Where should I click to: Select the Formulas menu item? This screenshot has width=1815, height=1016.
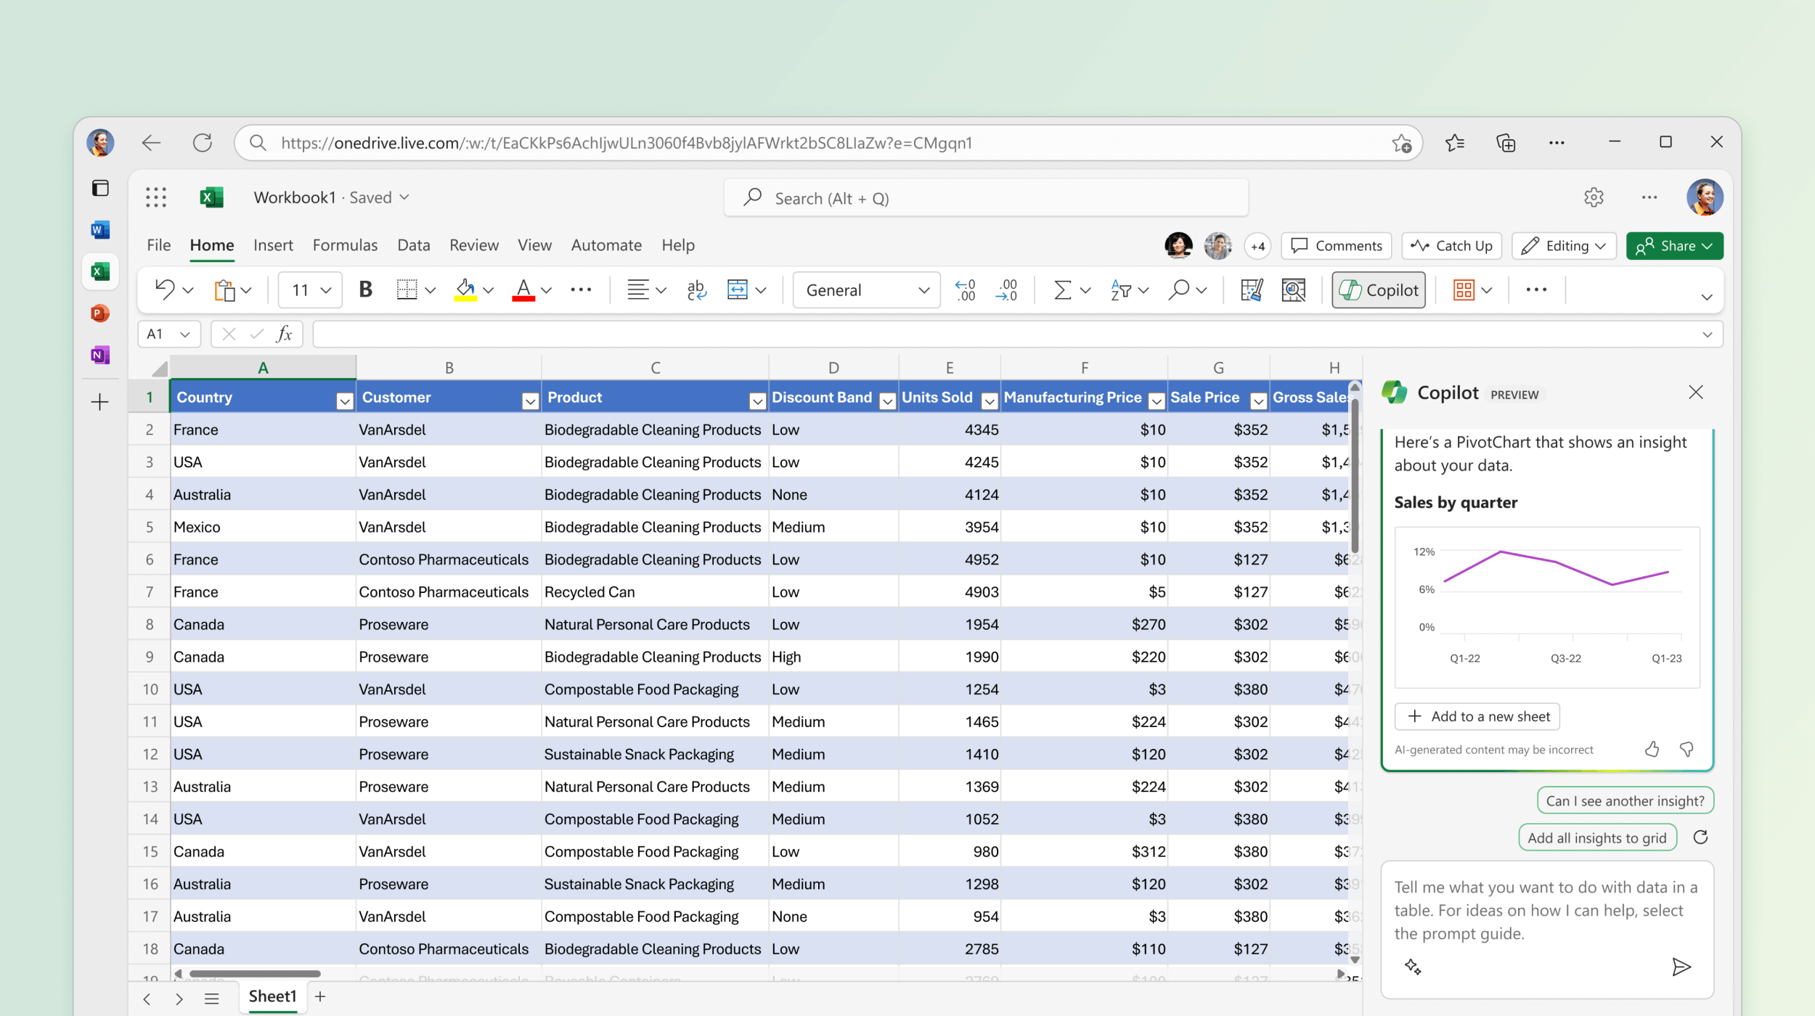point(344,245)
